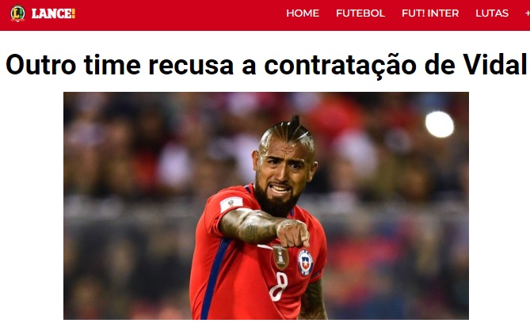Select the FUT! INTER menu item
The height and width of the screenshot is (323, 530).
point(430,13)
